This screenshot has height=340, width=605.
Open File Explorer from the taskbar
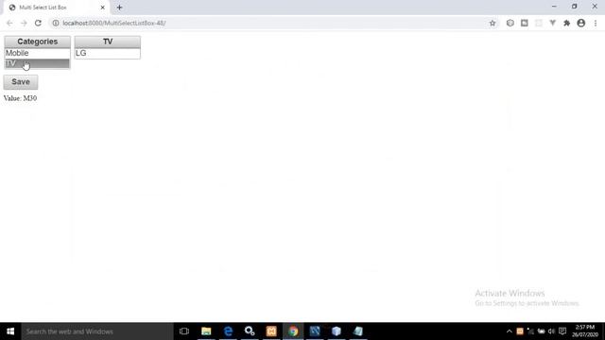pos(206,331)
